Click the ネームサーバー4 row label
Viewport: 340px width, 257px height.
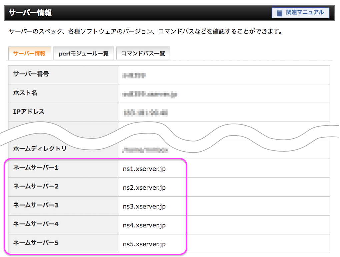(36, 224)
